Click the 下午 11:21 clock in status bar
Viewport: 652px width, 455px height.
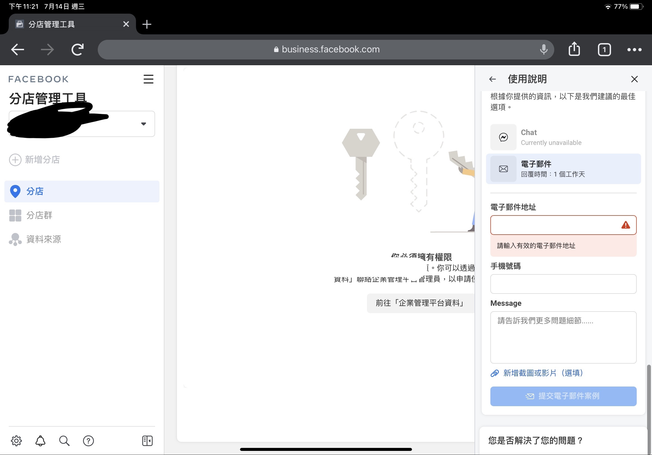click(x=23, y=6)
